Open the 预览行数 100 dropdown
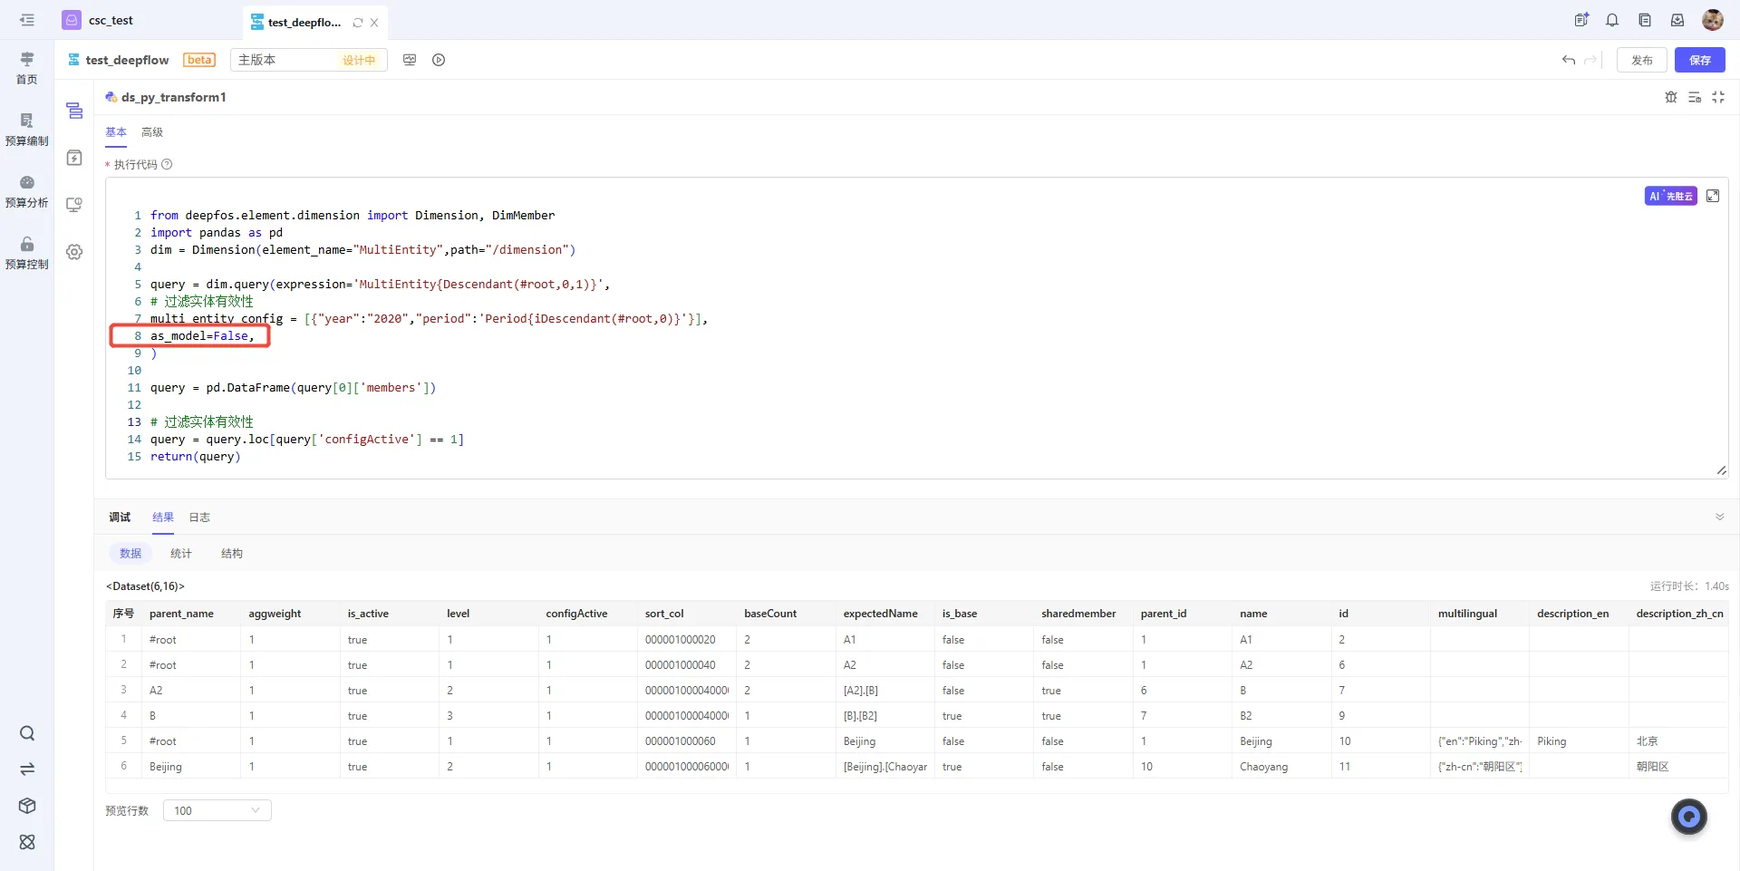1740x871 pixels. coord(217,810)
